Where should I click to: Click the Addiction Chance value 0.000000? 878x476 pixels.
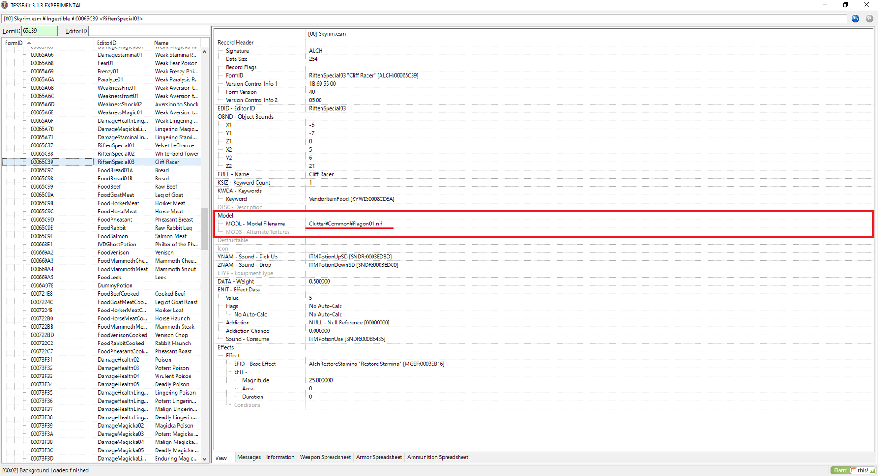point(319,331)
